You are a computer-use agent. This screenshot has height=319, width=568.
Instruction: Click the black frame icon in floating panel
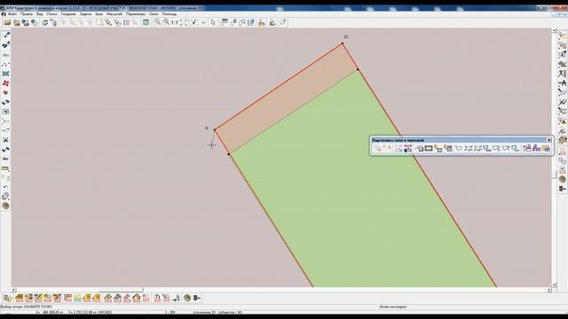pyautogui.click(x=429, y=148)
